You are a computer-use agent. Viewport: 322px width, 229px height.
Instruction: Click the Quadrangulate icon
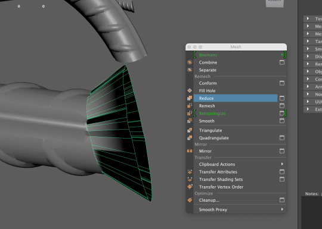190,138
